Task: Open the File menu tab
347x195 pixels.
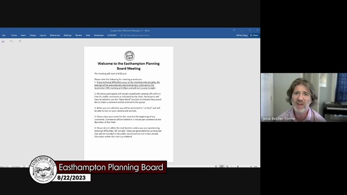Action: pyautogui.click(x=4, y=35)
